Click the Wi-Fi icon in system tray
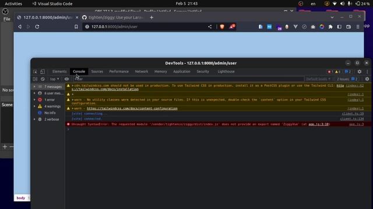 click(335, 3)
